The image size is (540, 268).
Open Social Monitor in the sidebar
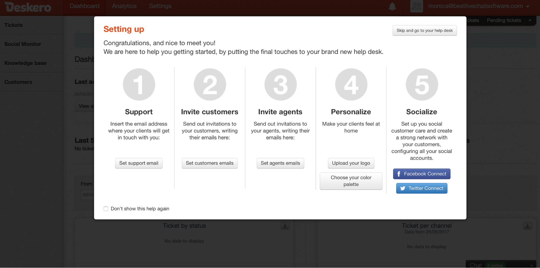pyautogui.click(x=32, y=44)
